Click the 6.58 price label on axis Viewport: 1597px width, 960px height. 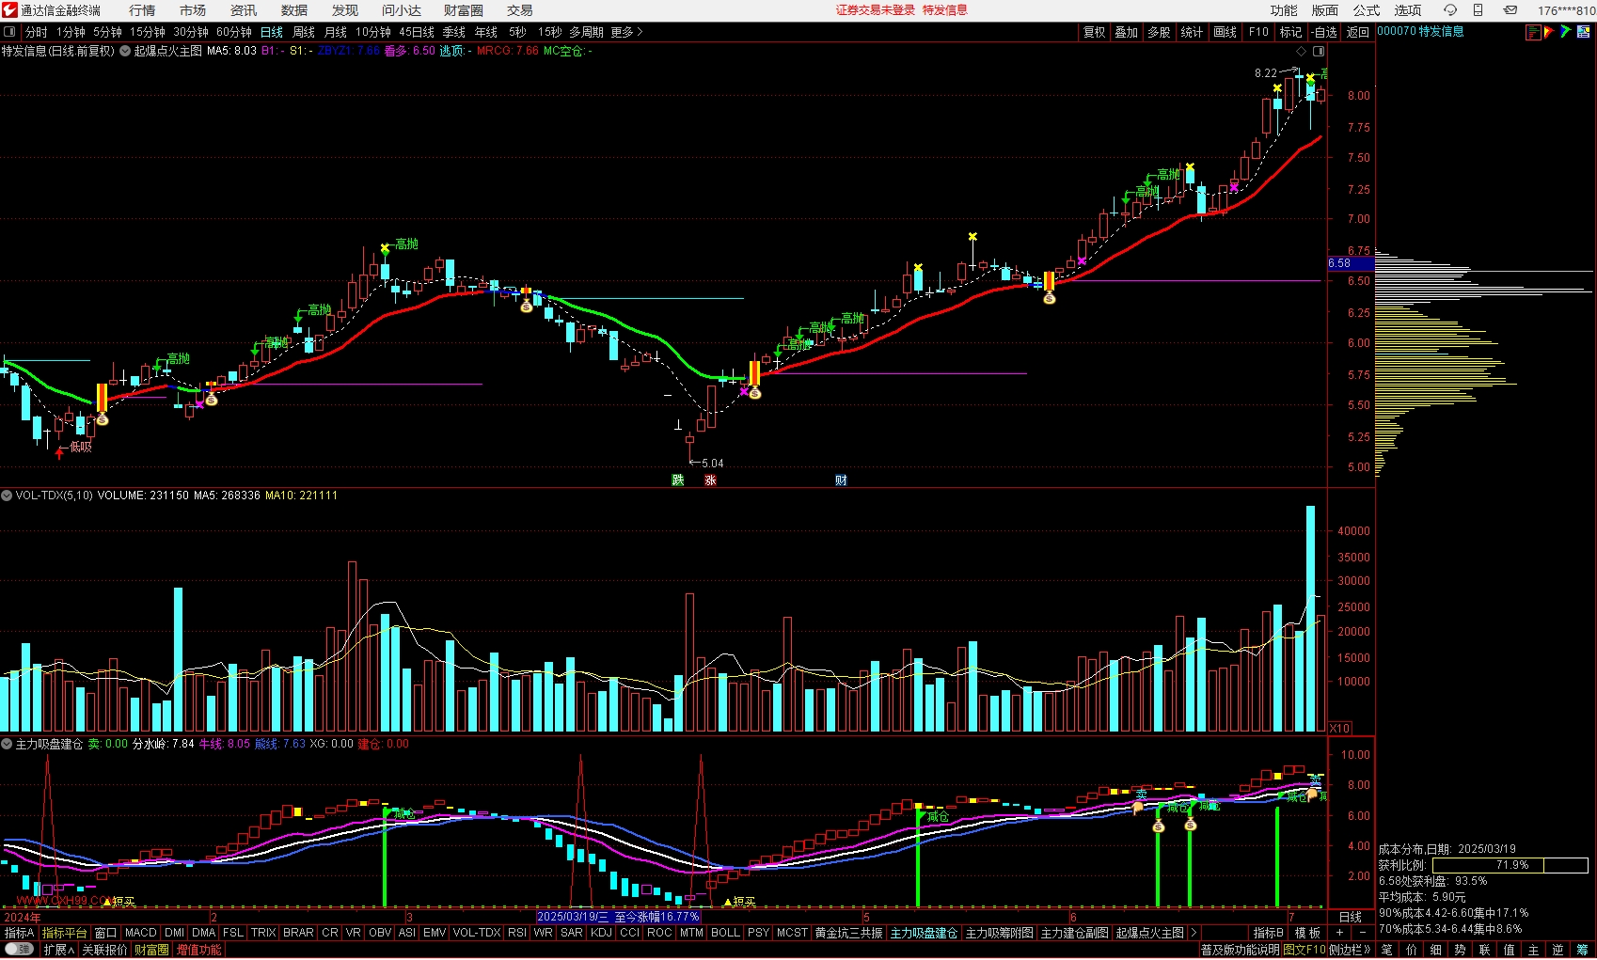[1350, 263]
